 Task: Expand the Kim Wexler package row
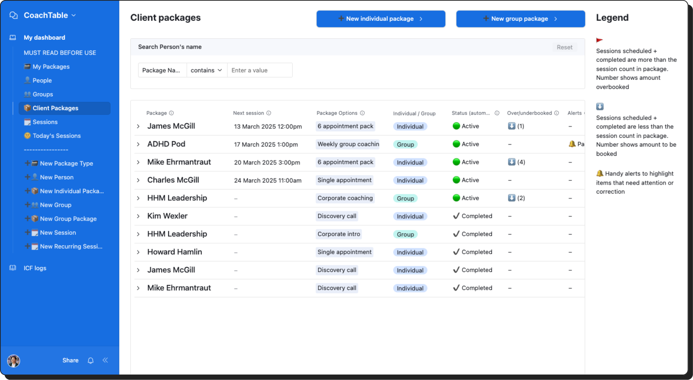[x=138, y=216]
